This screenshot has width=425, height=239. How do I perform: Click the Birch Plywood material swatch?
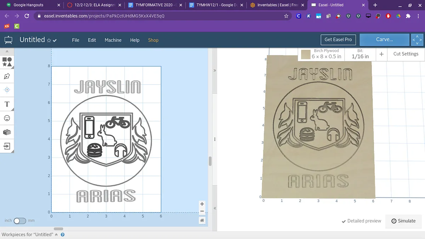[306, 54]
